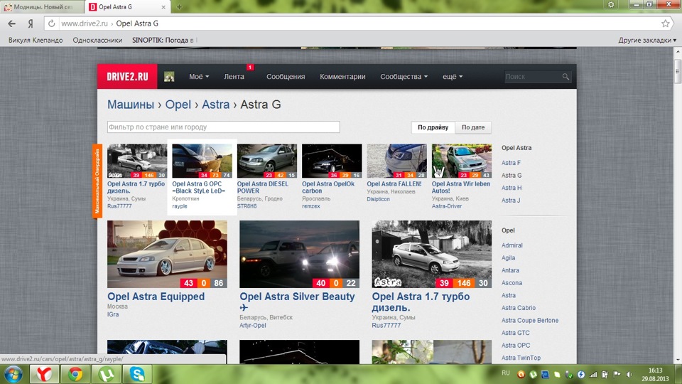This screenshot has height=384, width=682.
Task: Expand the ещё dropdown menu
Action: coord(453,77)
